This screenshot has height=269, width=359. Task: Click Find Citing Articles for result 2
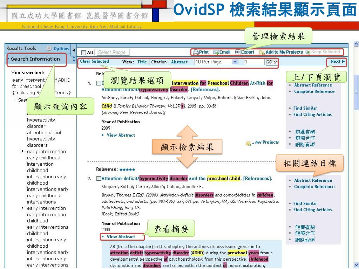point(312,210)
